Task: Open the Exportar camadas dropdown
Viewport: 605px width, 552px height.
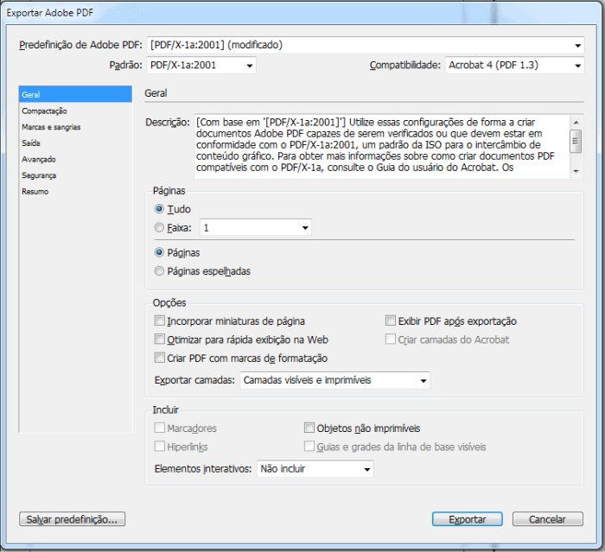Action: tap(334, 380)
